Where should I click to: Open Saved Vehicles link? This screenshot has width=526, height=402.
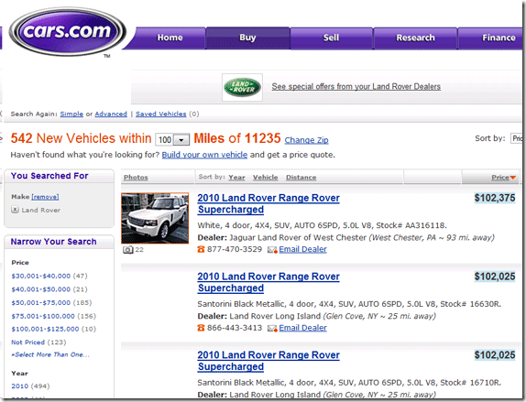[160, 114]
